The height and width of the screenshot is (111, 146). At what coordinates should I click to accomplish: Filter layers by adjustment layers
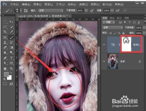point(125,22)
